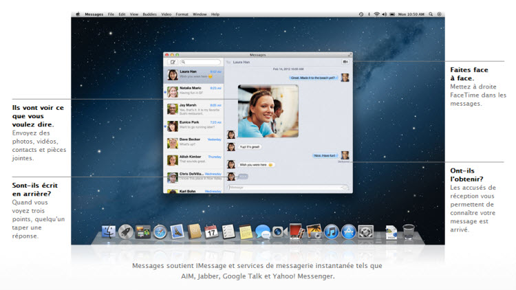Select the Natalia Maric conversation
516x290 pixels.
(x=193, y=91)
